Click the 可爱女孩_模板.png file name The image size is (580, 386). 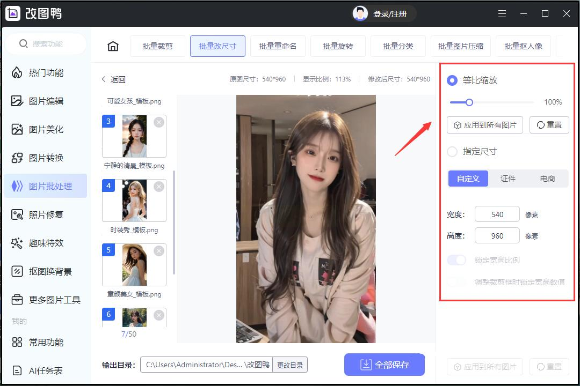134,101
